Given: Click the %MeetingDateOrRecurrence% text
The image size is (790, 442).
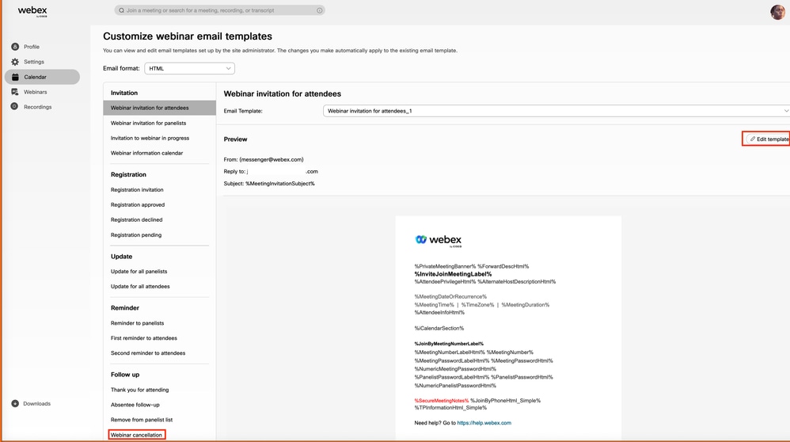Looking at the screenshot, I should click(450, 297).
